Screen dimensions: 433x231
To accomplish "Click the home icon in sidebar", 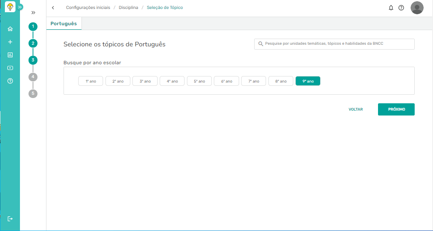I will point(10,29).
